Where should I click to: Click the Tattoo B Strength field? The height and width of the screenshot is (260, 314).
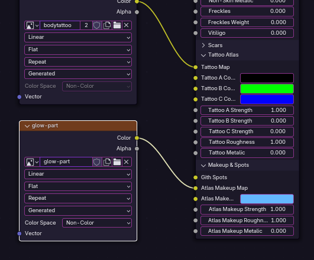(x=247, y=121)
